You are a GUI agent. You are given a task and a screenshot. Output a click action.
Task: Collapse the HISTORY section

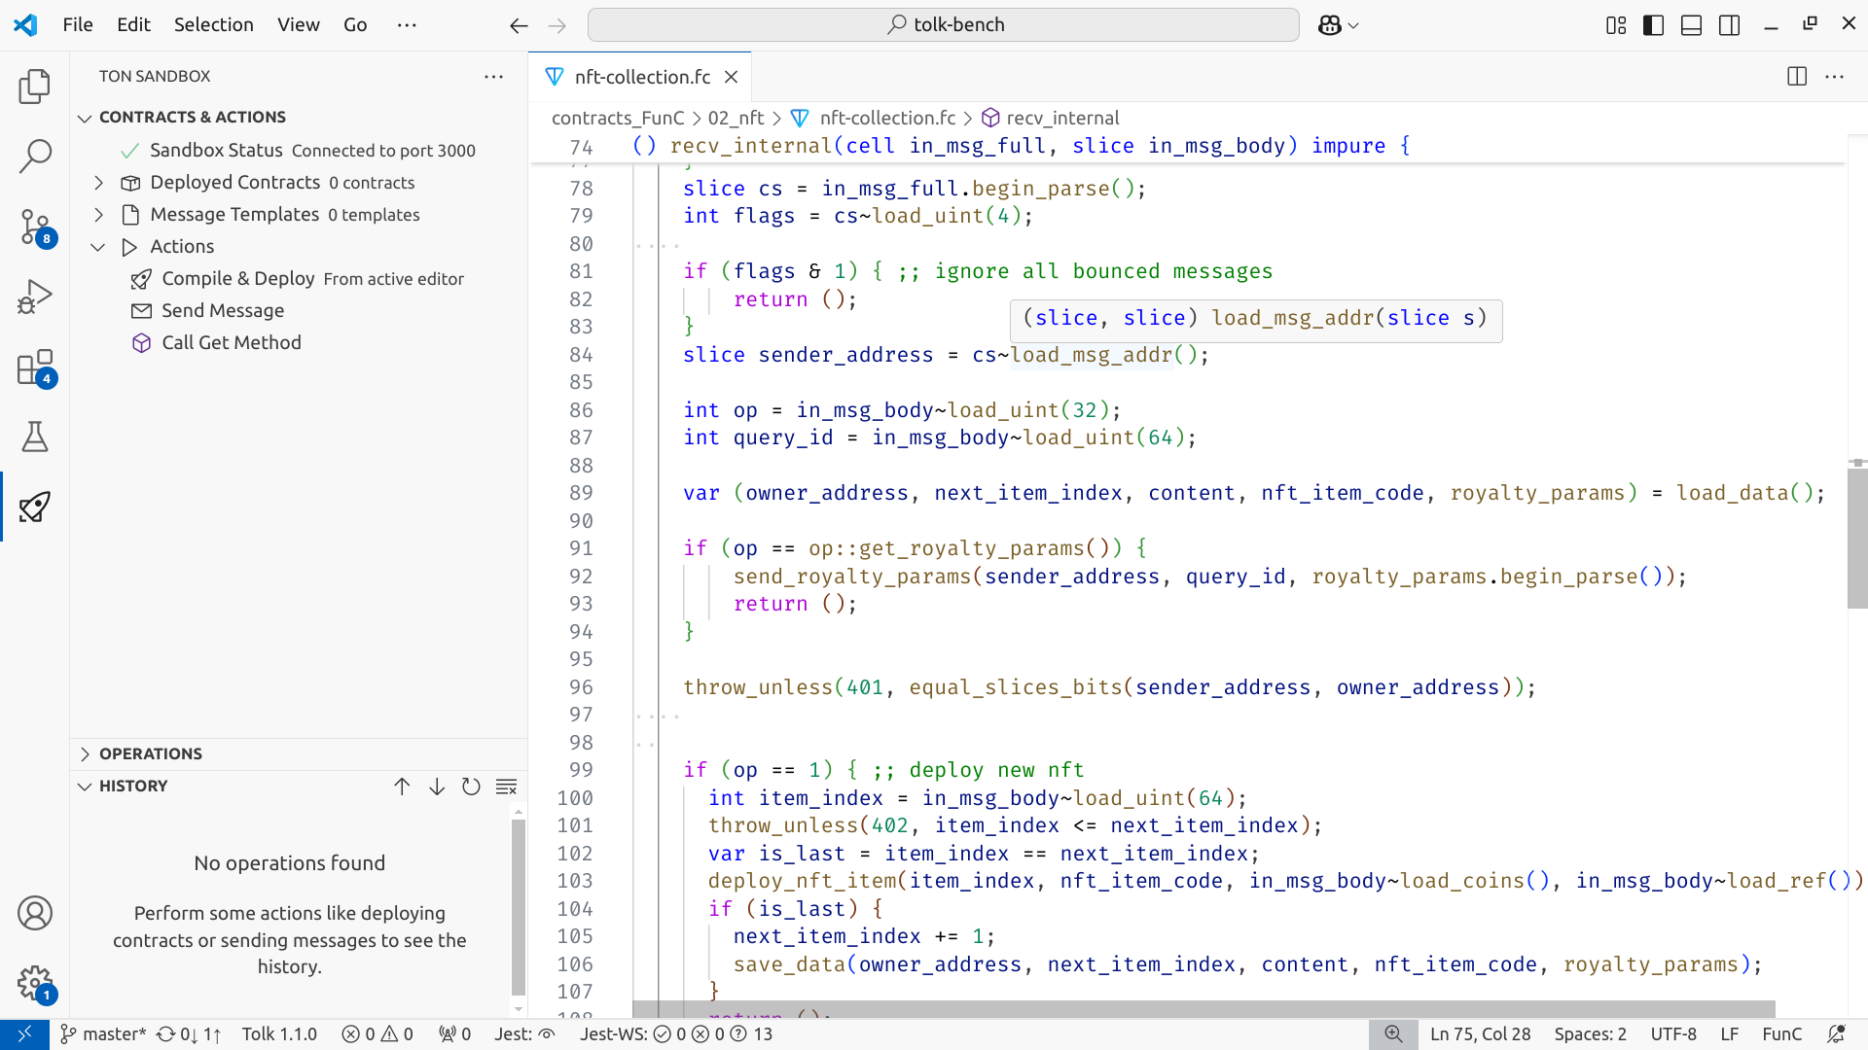[85, 787]
